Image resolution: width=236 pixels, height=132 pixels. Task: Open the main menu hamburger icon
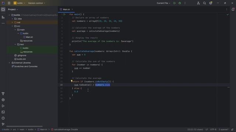point(9,3)
